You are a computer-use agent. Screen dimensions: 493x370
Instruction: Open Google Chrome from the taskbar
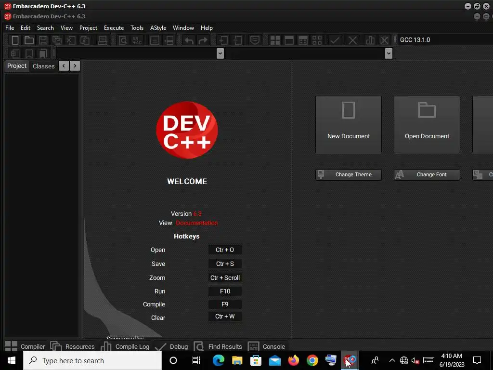(312, 360)
